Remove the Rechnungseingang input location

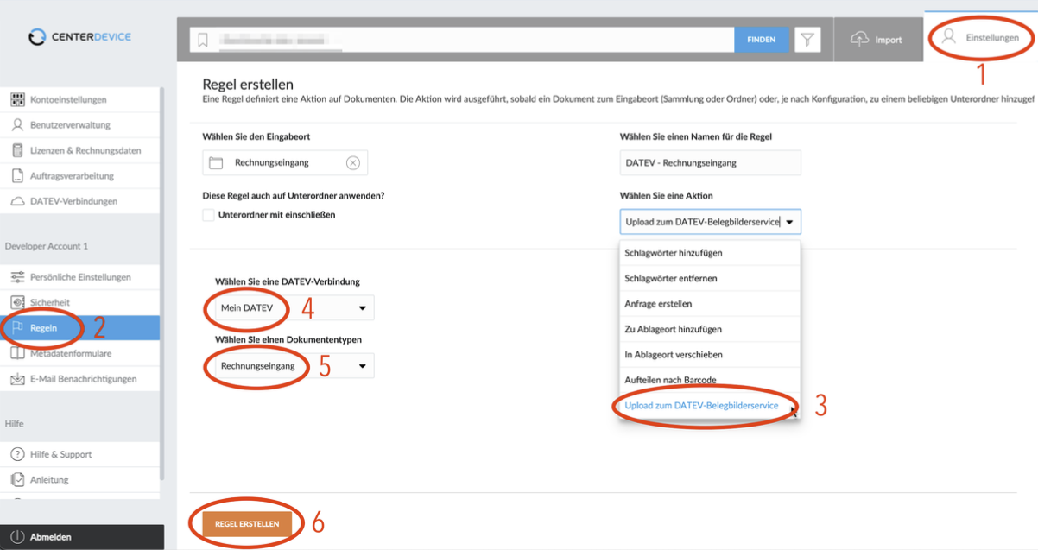(352, 162)
